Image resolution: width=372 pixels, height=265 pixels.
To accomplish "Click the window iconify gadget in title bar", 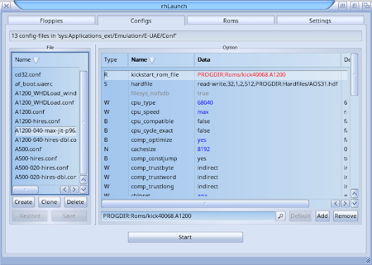I will (x=342, y=6).
